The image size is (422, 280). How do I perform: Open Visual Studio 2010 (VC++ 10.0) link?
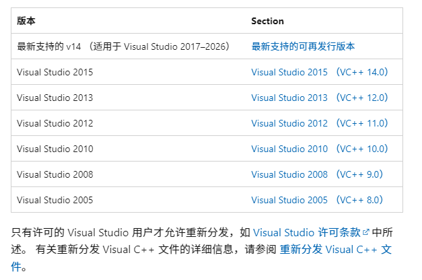[320, 149]
